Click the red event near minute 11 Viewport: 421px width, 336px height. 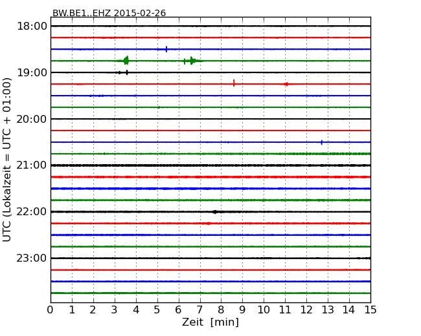pos(286,84)
